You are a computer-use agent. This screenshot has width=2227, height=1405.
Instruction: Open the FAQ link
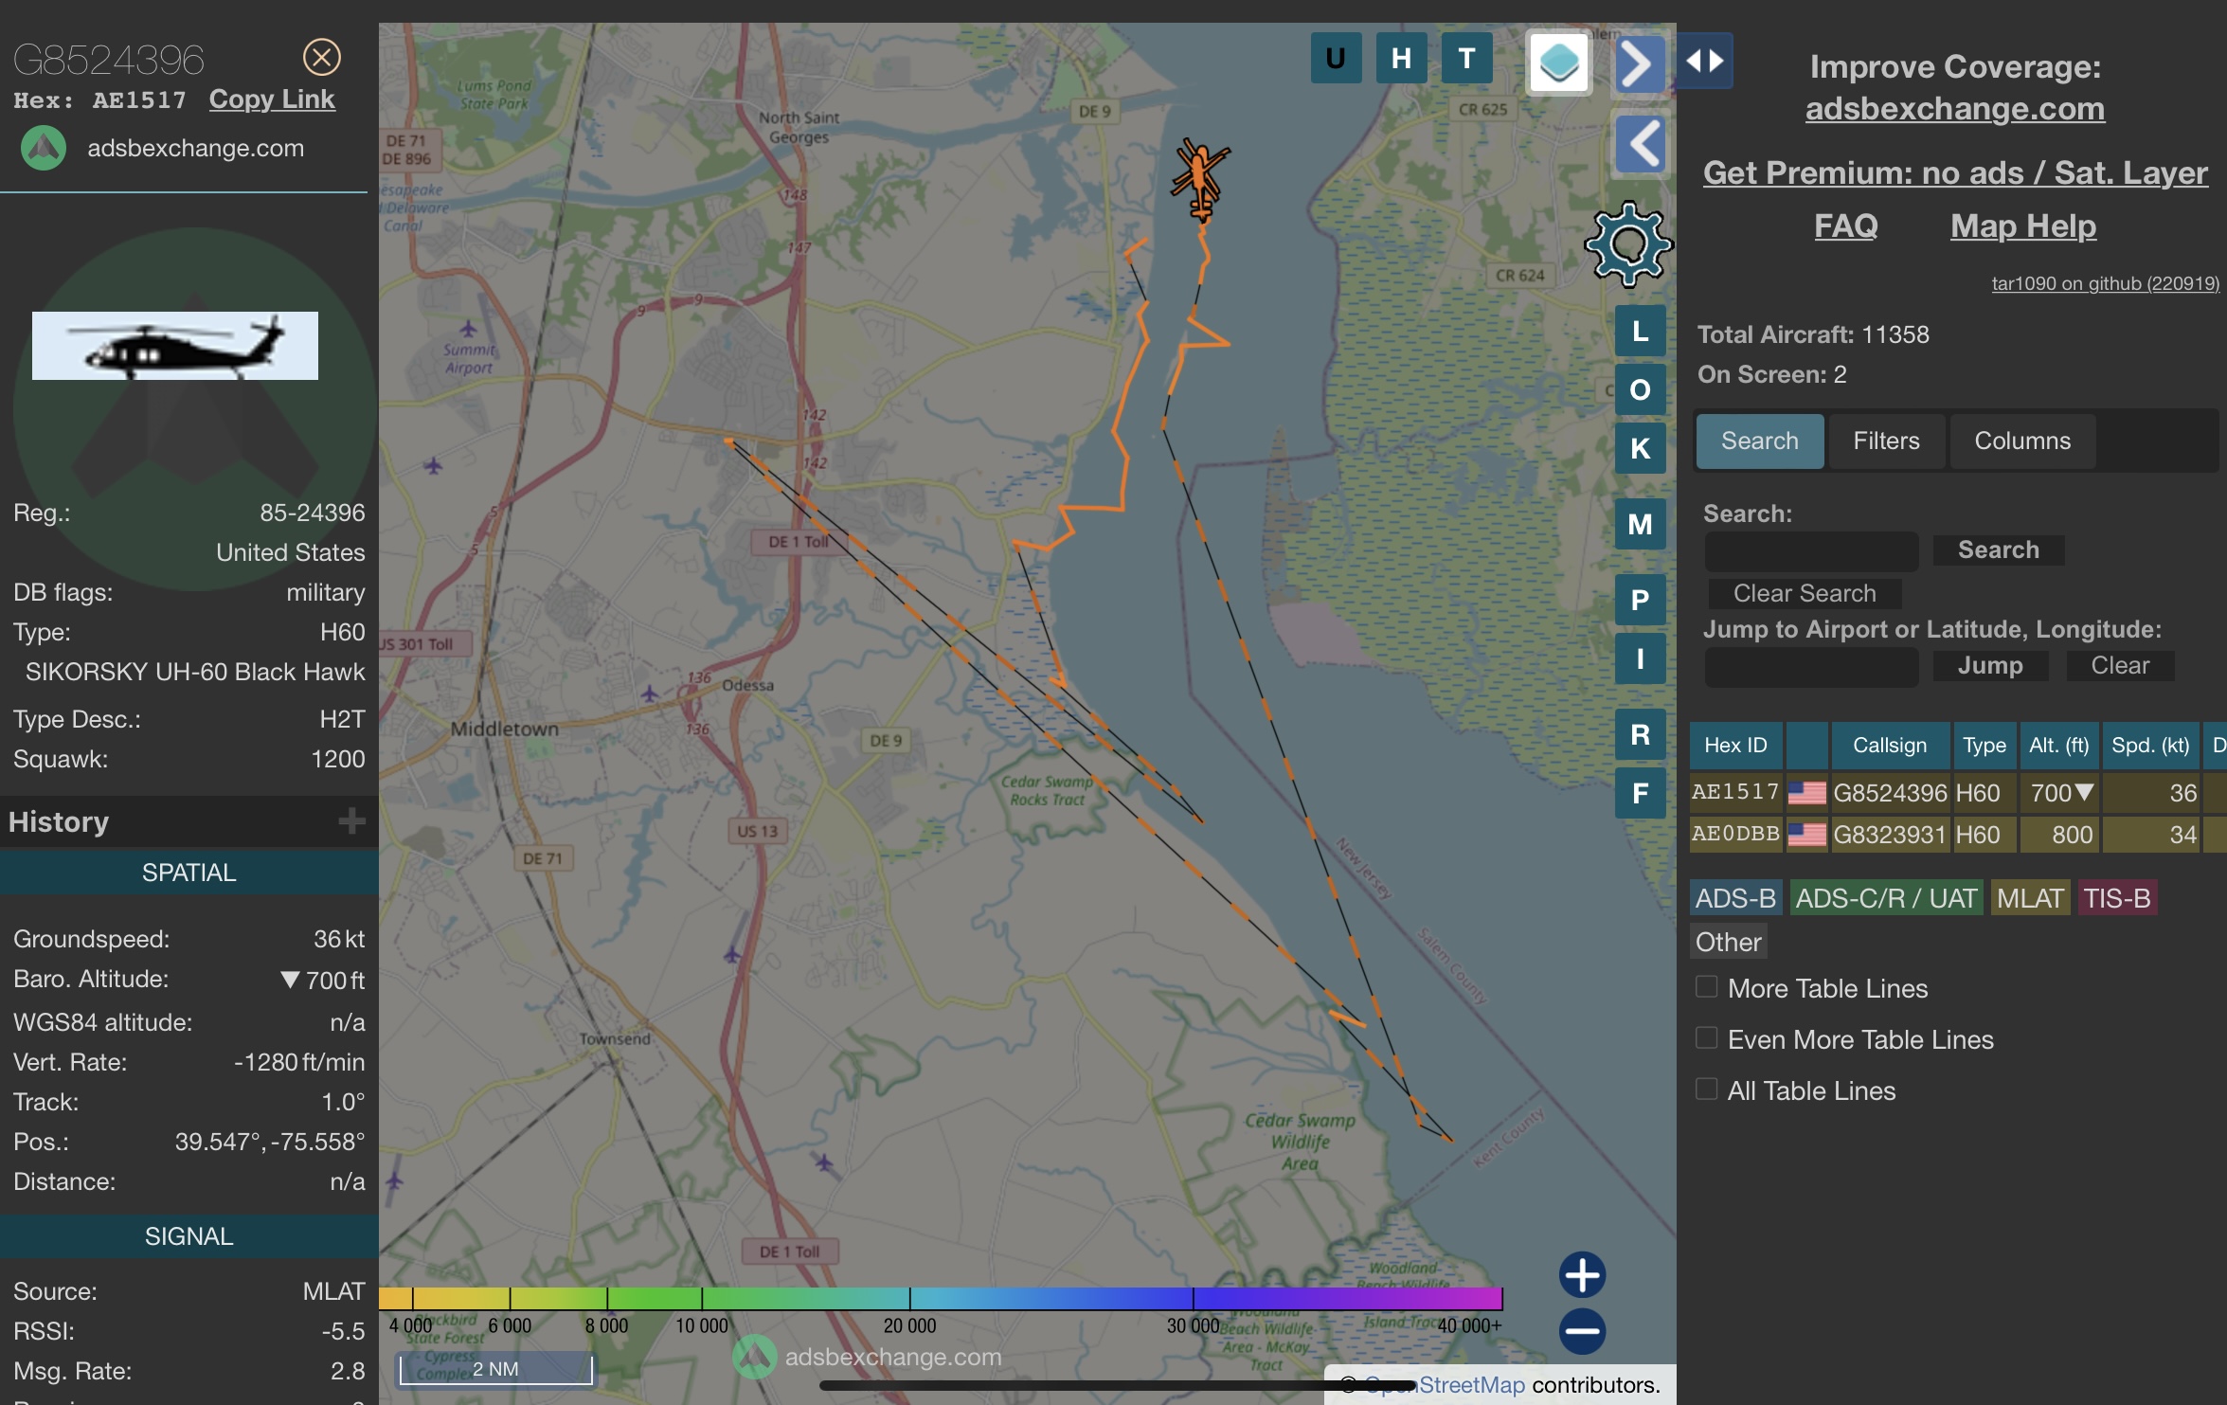click(1845, 226)
